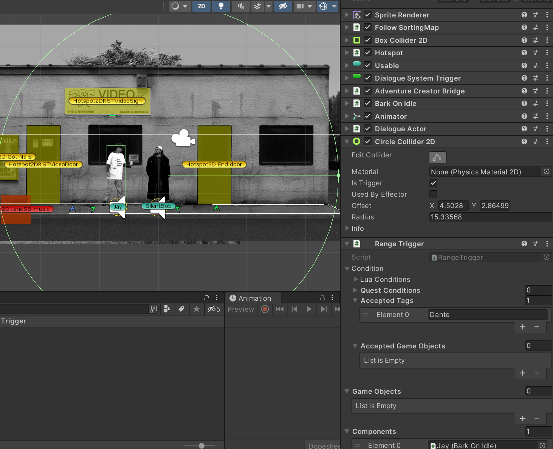Toggle scene effects icon
The height and width of the screenshot is (449, 553).
(x=257, y=6)
